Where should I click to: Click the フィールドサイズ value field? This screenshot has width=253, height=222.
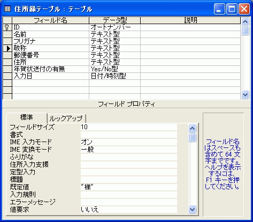tap(129, 127)
